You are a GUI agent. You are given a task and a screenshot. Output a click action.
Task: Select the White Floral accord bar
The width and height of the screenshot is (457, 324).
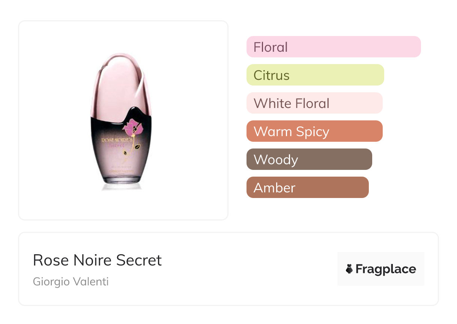click(314, 103)
